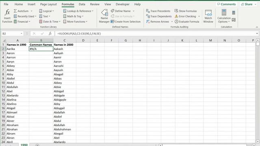Select cell containing 'Abdulrahman'
This screenshot has width=260, height=146.
(65, 129)
